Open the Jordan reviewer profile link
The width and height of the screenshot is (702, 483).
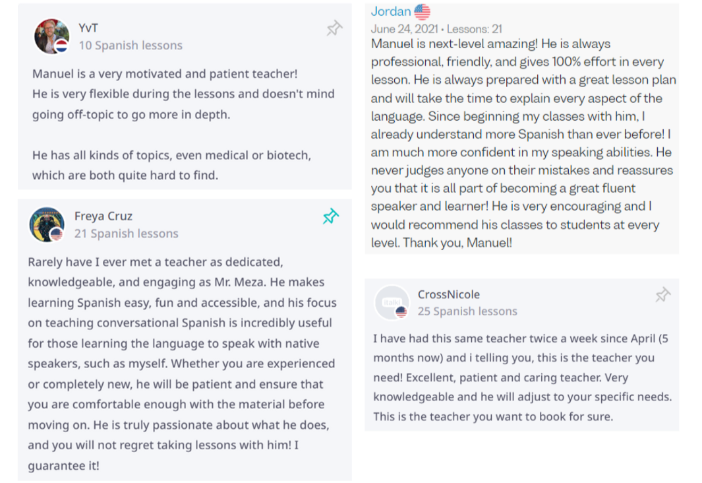(x=391, y=12)
